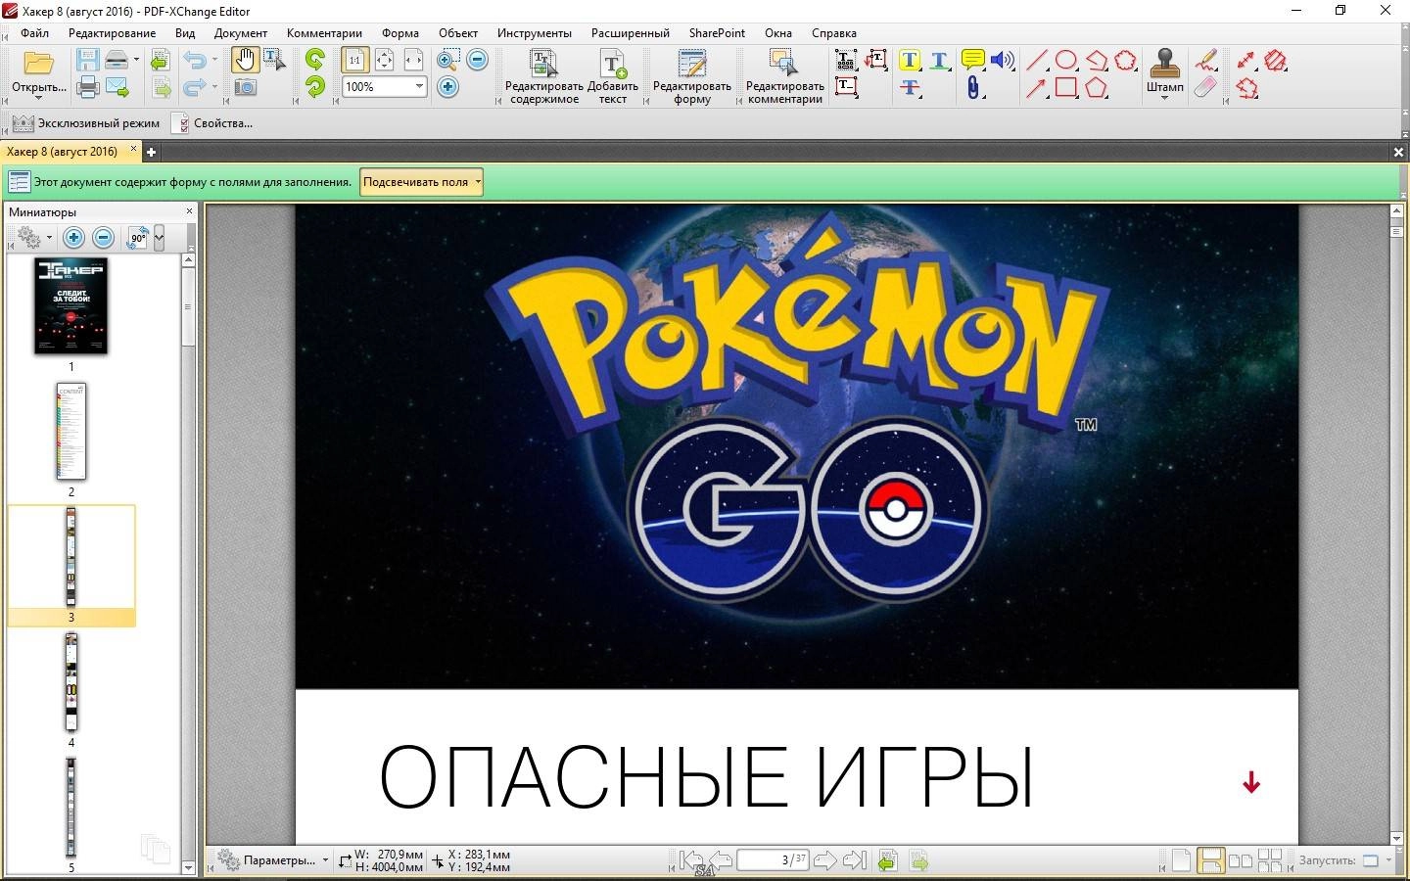Rotate view with lower green arrow
This screenshot has height=881, width=1410.
tap(314, 88)
